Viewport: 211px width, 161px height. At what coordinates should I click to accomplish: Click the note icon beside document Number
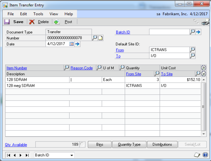pyautogui.click(x=100, y=38)
